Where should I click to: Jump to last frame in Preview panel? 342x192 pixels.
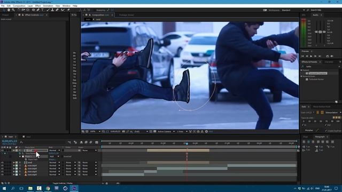[x=320, y=56]
